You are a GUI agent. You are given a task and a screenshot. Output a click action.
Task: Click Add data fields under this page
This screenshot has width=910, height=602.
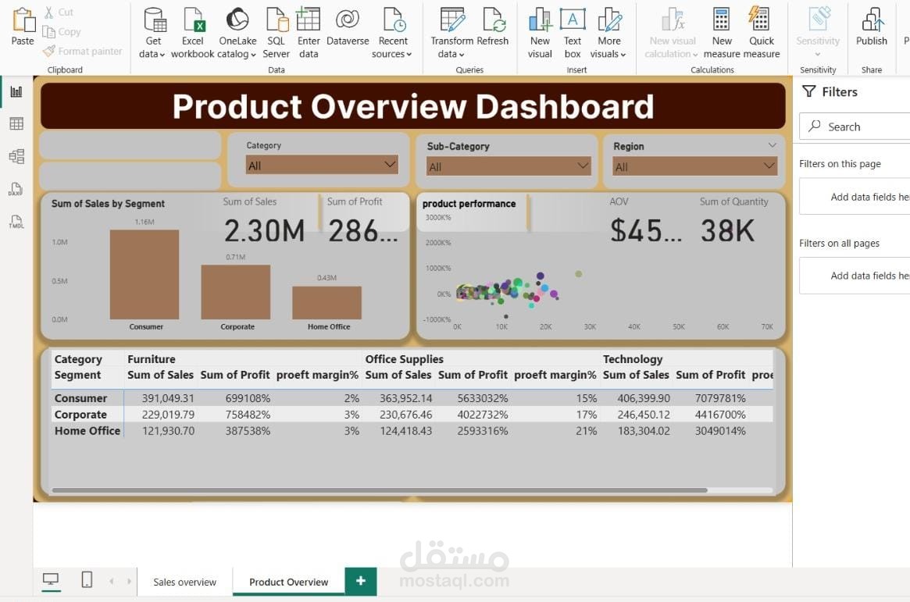point(855,198)
